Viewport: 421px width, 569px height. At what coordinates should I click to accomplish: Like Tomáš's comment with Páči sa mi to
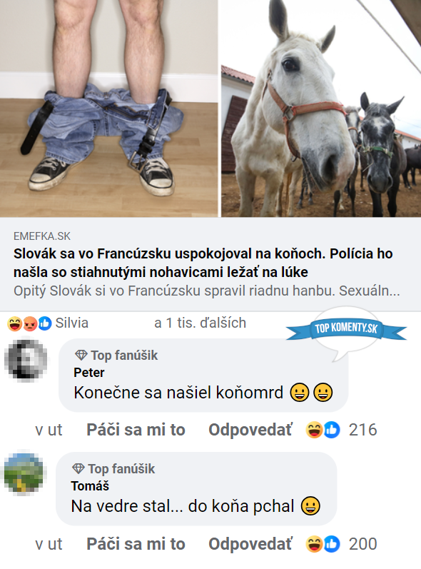(x=136, y=544)
